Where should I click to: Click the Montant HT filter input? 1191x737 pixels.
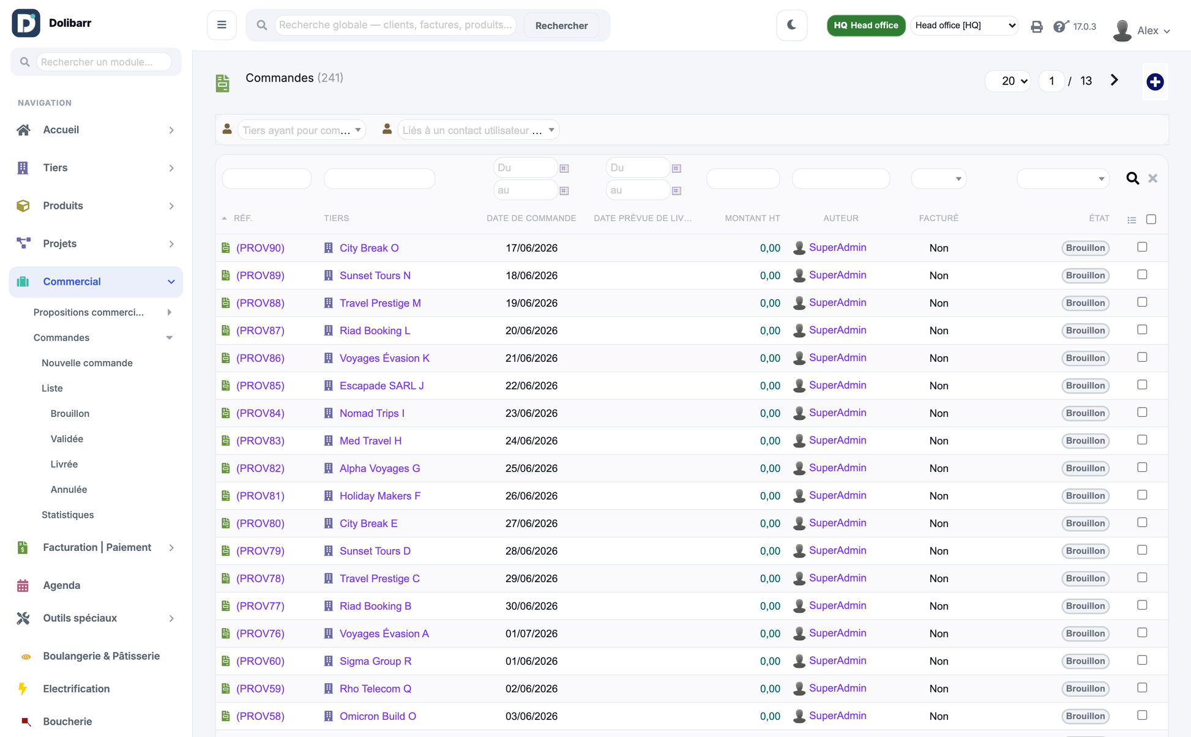742,179
